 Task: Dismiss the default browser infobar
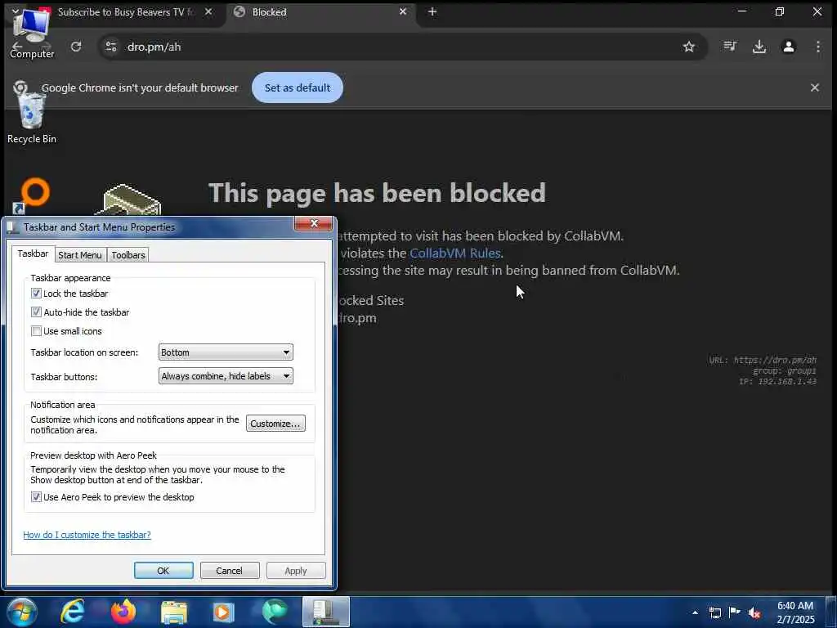(815, 87)
